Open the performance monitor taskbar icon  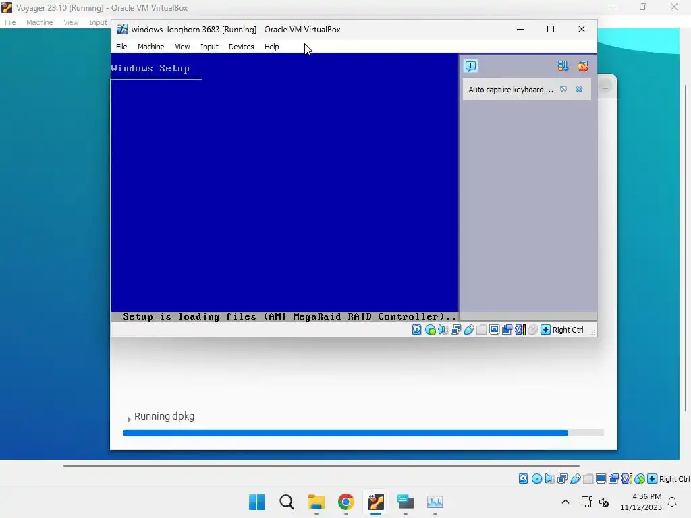[435, 502]
